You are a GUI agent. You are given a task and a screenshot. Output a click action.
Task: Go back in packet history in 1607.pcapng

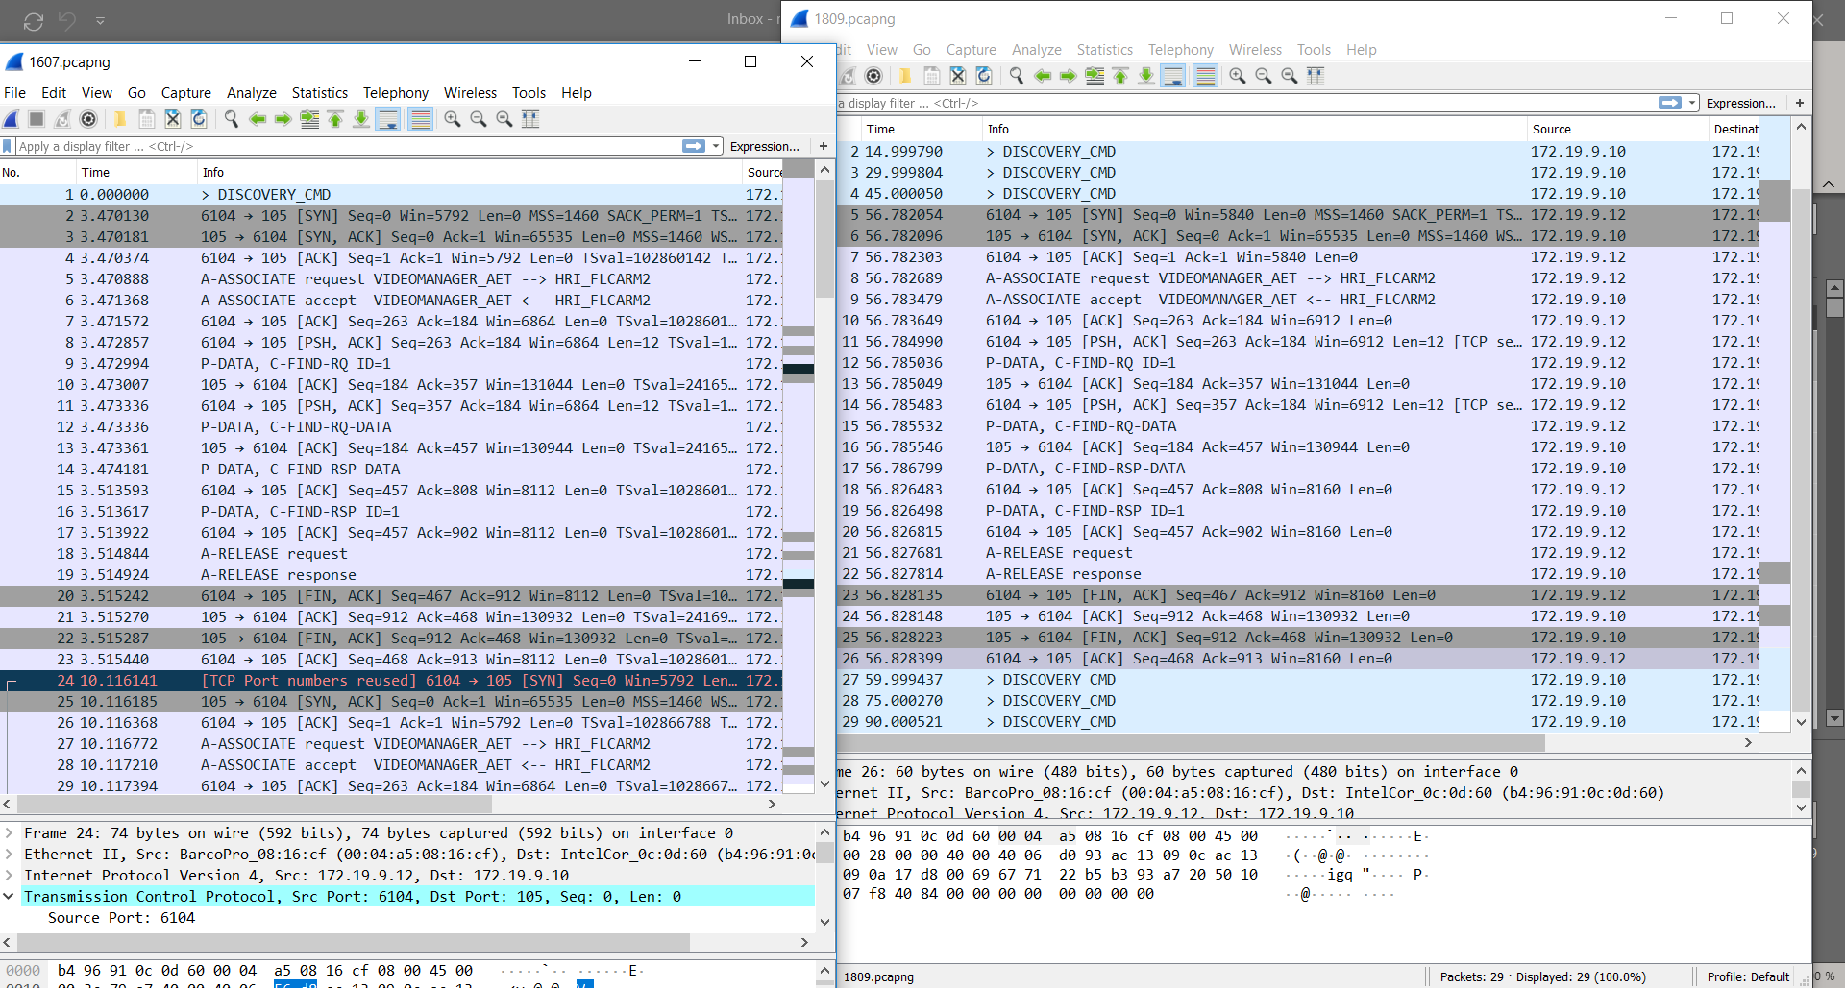(257, 119)
